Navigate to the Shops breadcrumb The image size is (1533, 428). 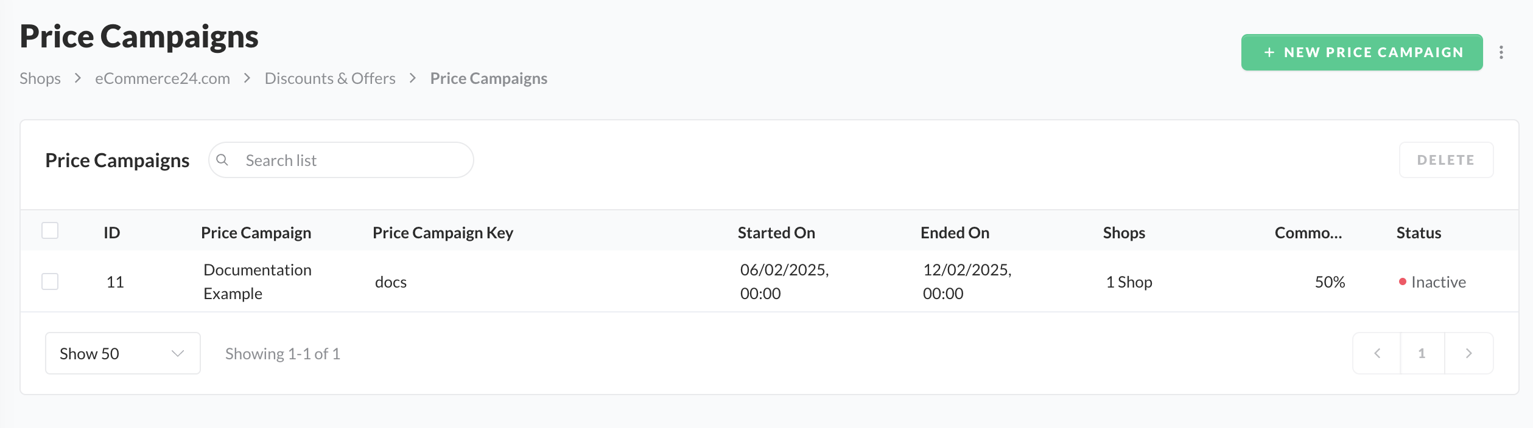pos(40,78)
